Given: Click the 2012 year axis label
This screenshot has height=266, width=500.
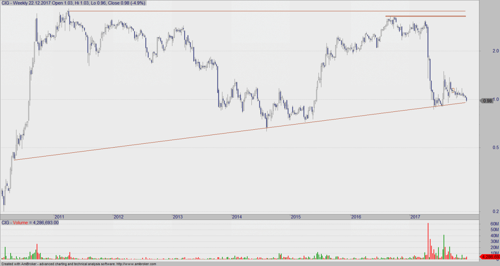Looking at the screenshot, I should (118, 217).
